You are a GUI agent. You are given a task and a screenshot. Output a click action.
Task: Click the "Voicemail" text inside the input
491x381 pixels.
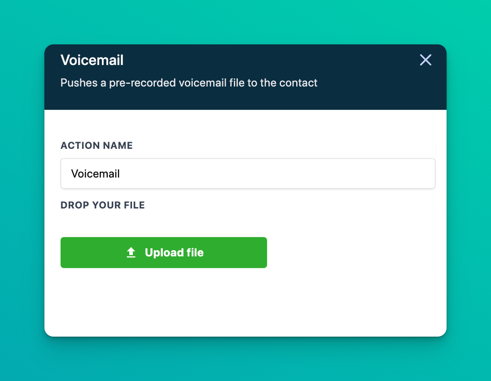tap(96, 174)
